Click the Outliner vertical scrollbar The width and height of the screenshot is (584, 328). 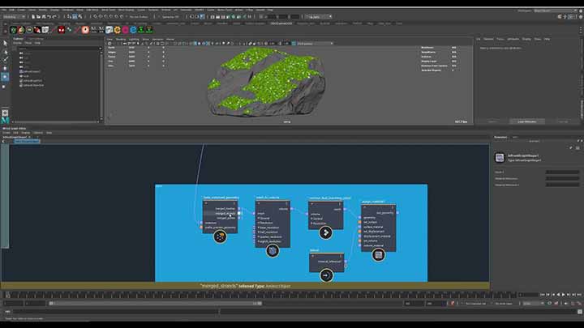pos(101,85)
